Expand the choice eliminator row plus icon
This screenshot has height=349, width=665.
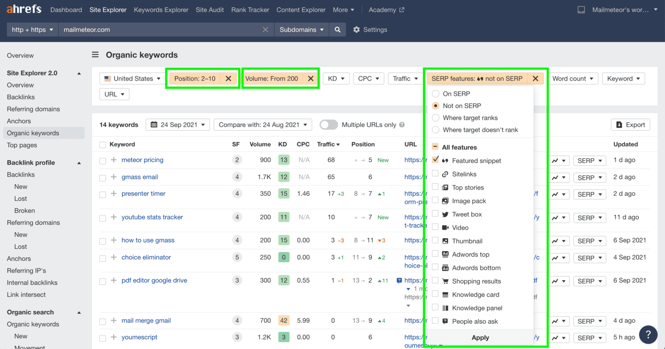click(114, 258)
